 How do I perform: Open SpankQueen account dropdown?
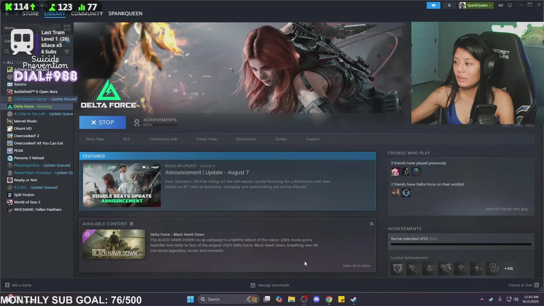[x=476, y=5]
